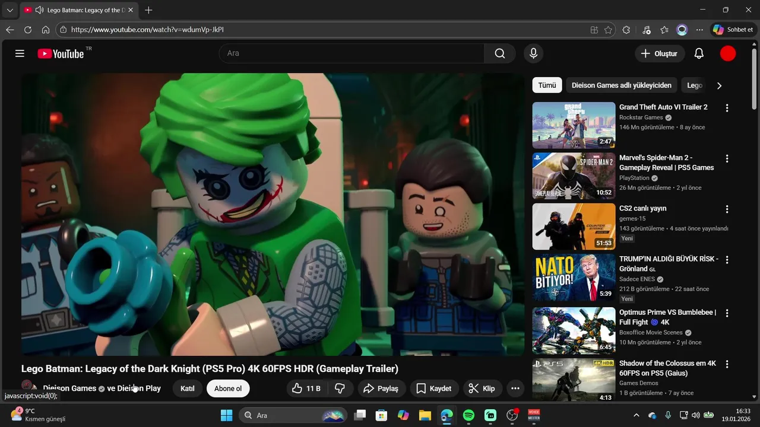Screen dimensions: 760x427
Task: Reload the page with refresh icon
Action: pos(28,30)
